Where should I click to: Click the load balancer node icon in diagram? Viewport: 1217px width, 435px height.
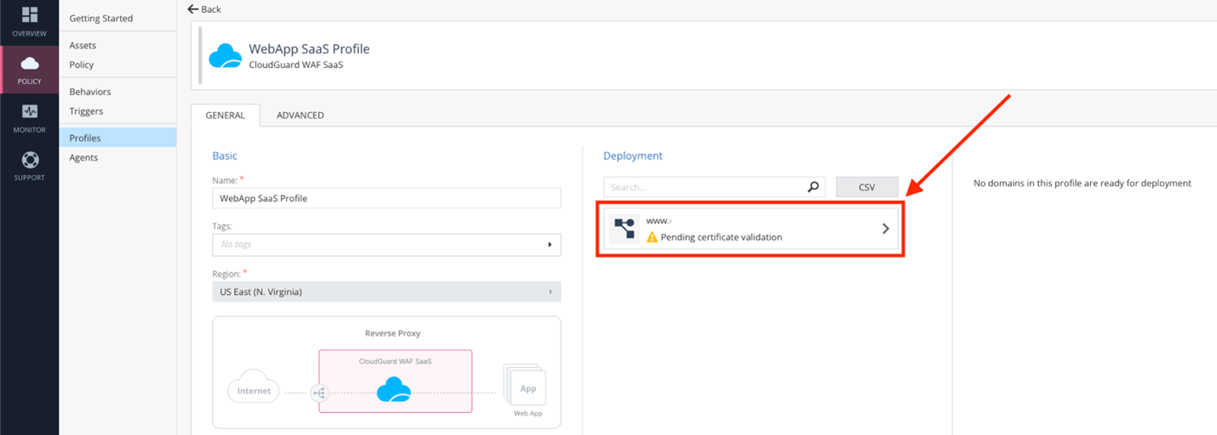(319, 393)
